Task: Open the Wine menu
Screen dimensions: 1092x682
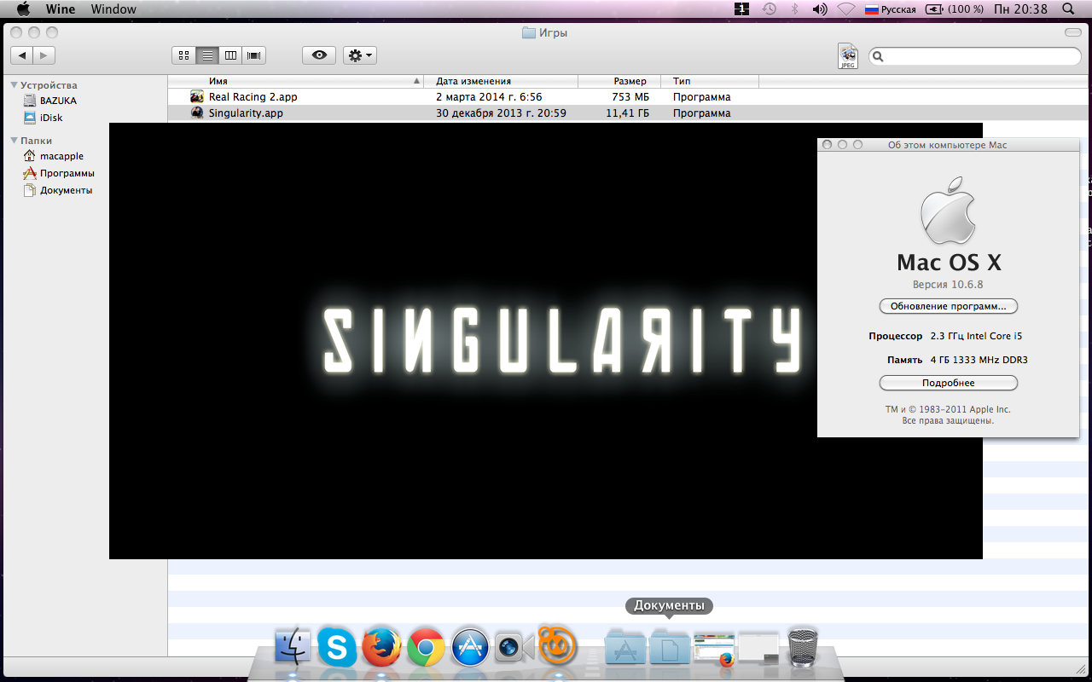Action: [x=61, y=9]
